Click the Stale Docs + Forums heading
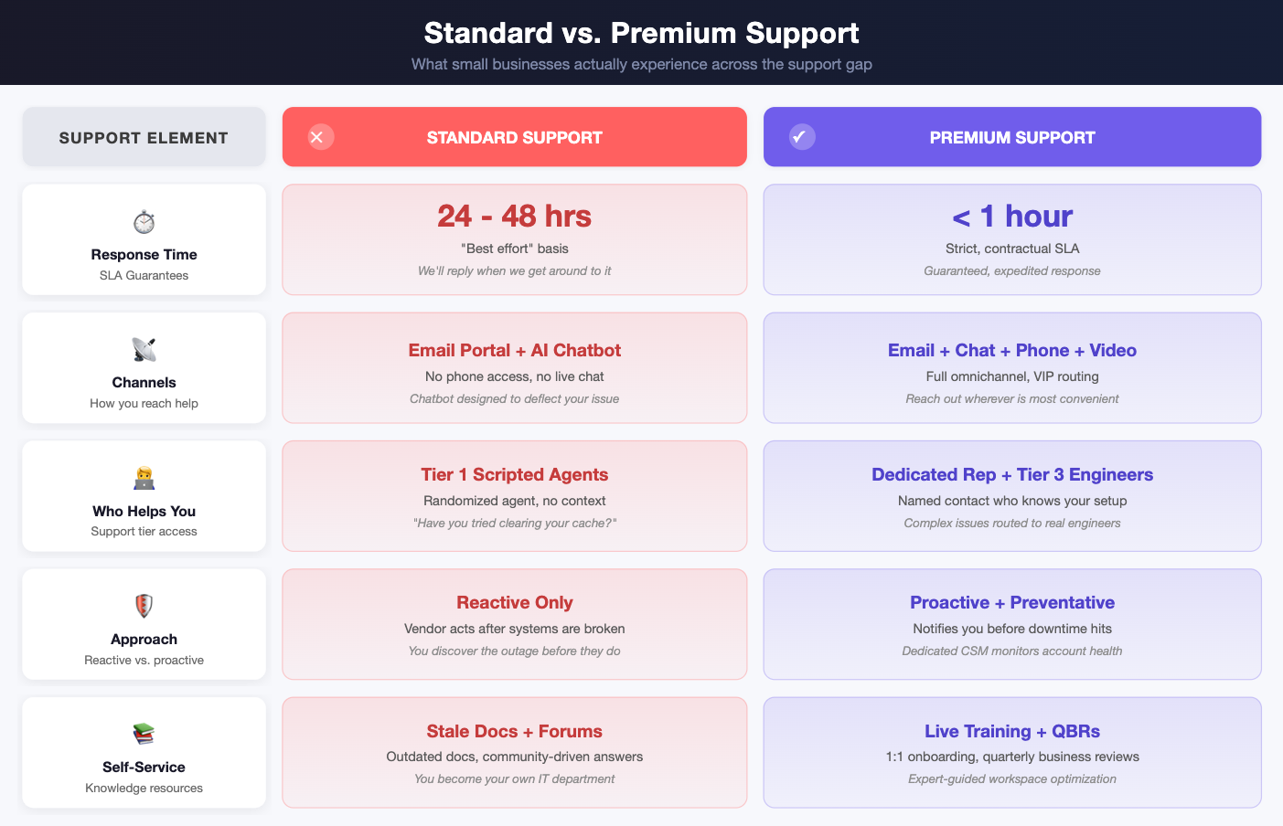1283x826 pixels. (x=514, y=731)
